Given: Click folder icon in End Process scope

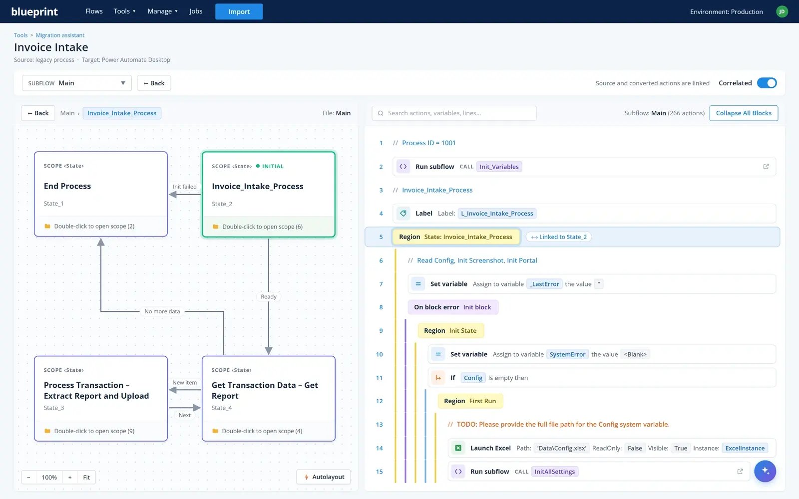Looking at the screenshot, I should pyautogui.click(x=47, y=226).
